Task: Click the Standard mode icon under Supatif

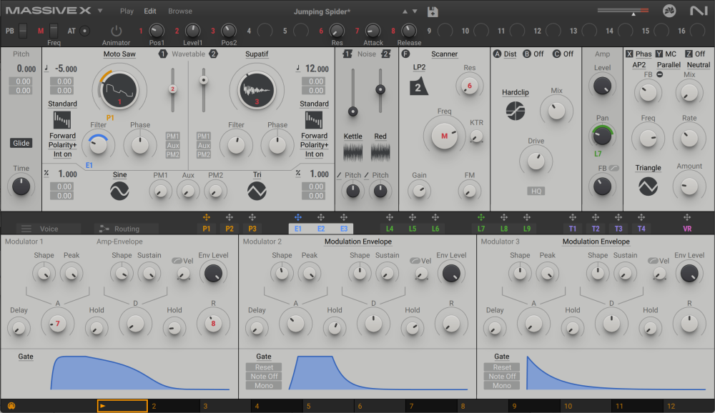Action: point(314,120)
